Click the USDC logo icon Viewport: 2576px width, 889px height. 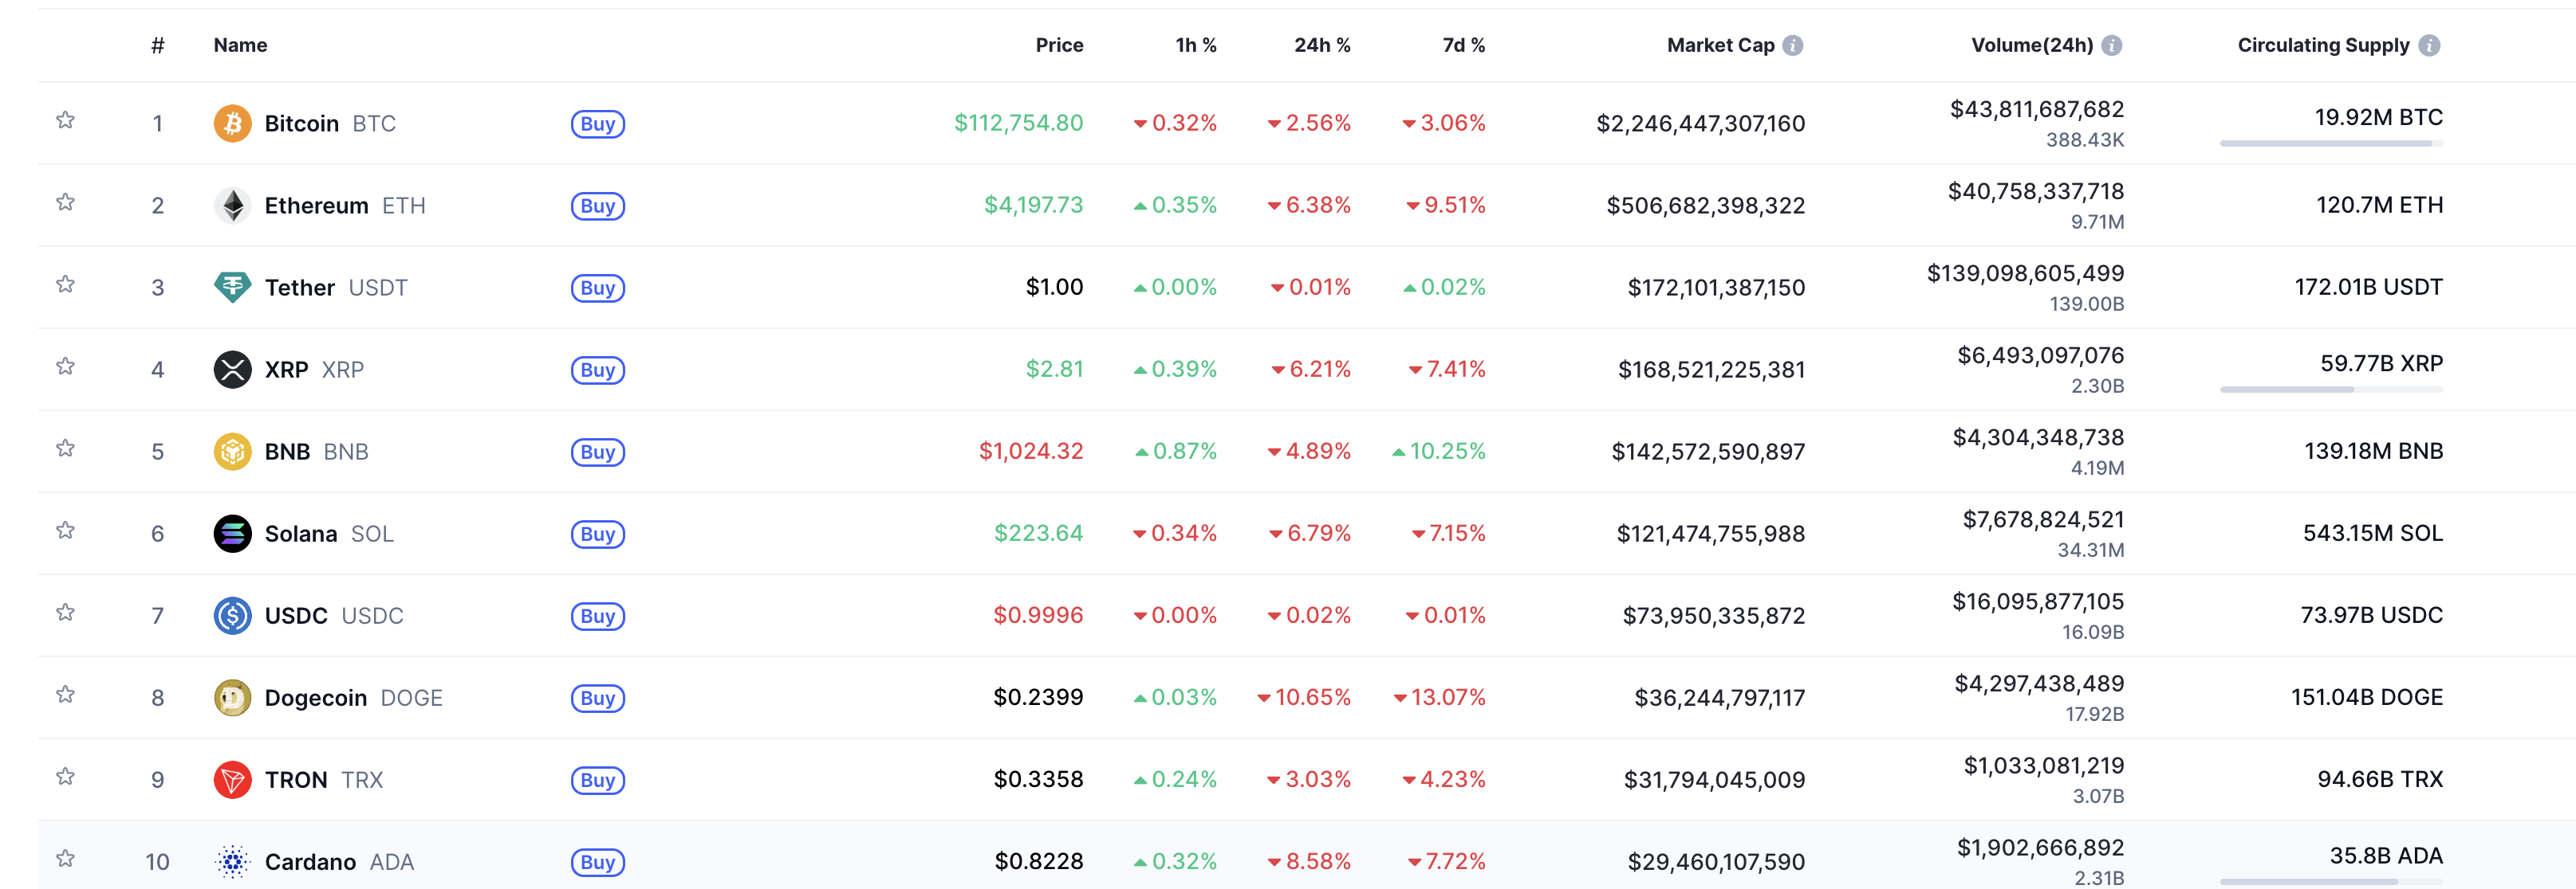tap(232, 615)
